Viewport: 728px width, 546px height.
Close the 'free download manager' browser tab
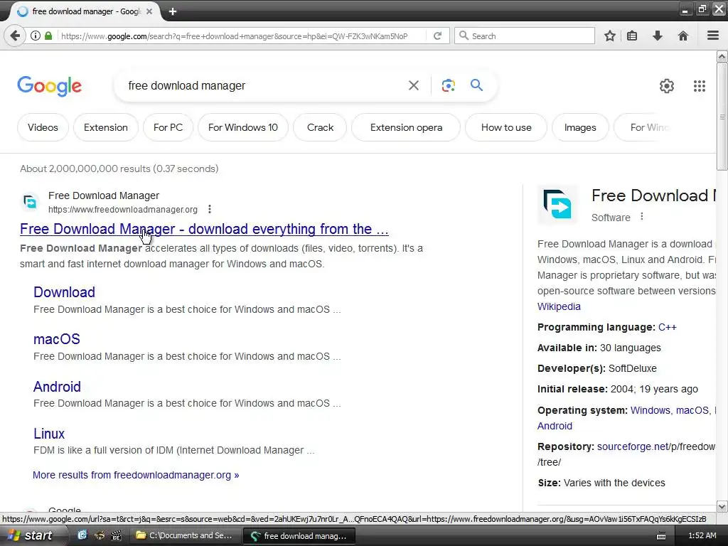149,11
